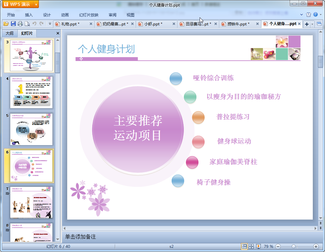Select slide 7 thumbnail
The image size is (325, 252).
(31, 202)
